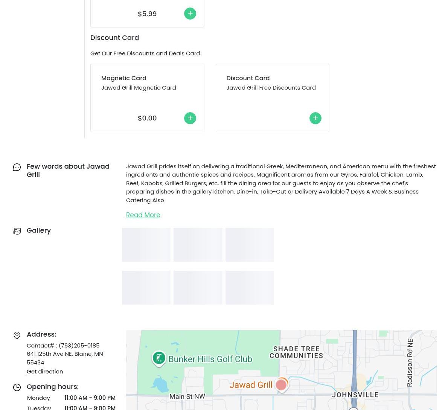Expand description with Read More

pyautogui.click(x=143, y=215)
